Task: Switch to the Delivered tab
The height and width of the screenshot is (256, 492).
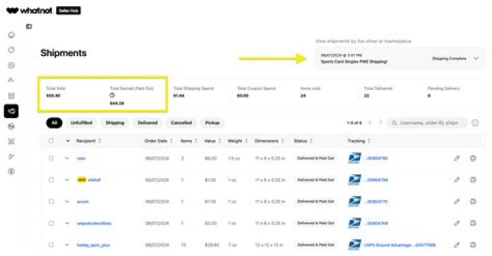Action: 148,123
